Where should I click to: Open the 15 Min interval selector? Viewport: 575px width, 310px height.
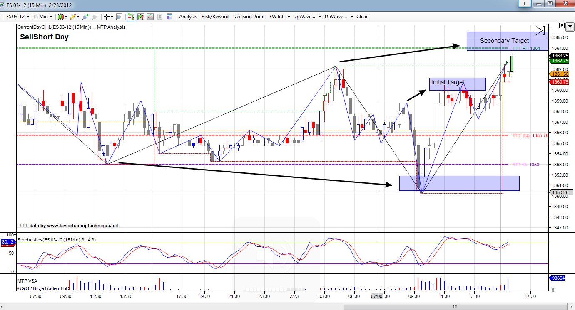tap(42, 17)
